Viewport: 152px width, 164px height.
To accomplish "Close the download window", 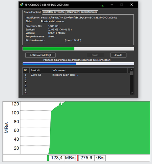I will pyautogui.click(x=132, y=5).
